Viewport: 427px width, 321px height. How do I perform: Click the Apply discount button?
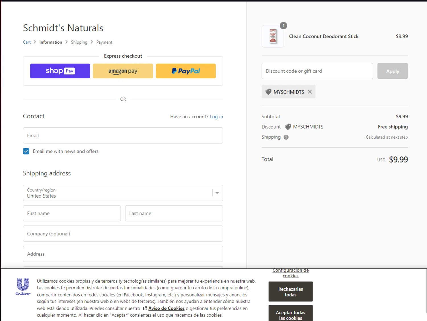(x=393, y=71)
